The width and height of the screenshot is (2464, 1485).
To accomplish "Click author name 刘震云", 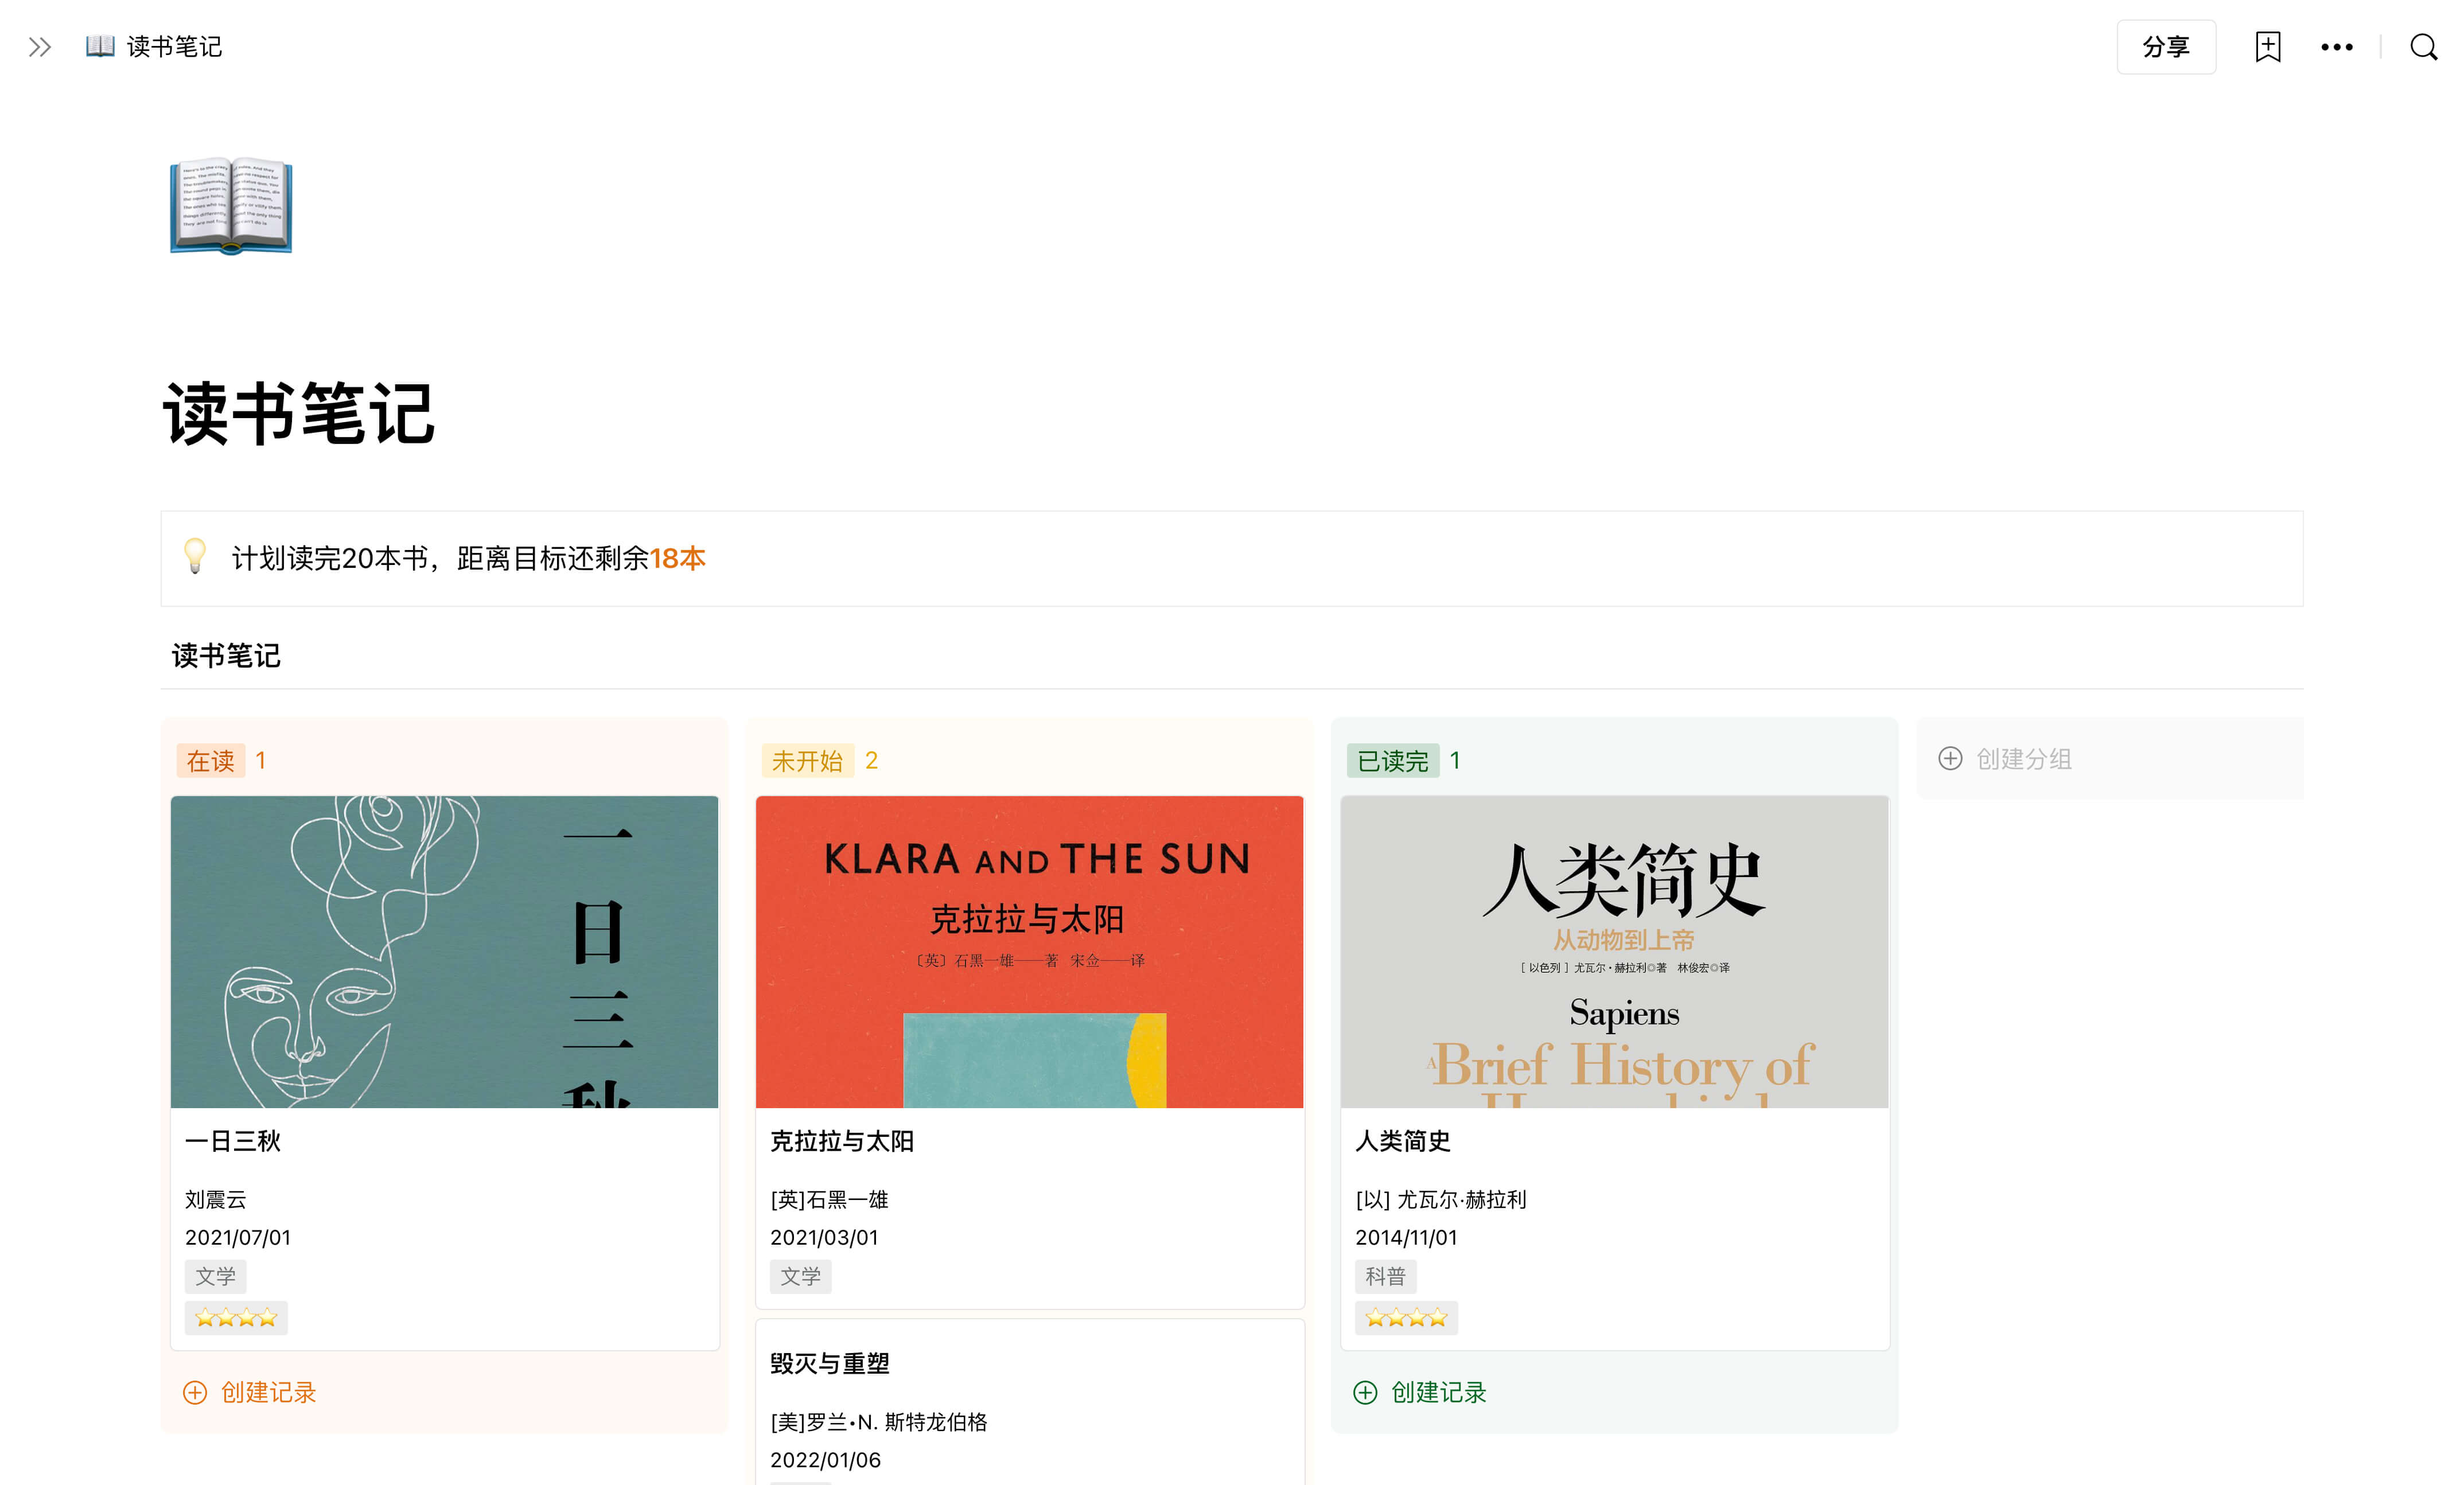I will 215,1199.
